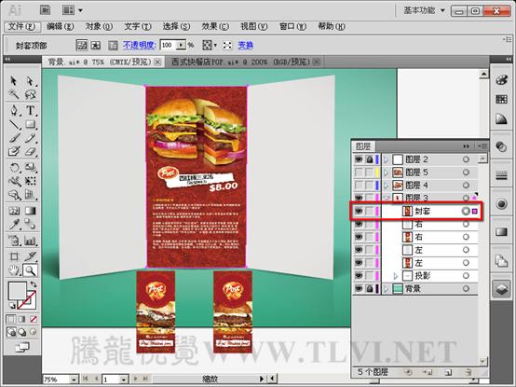Open the 视图 menu

point(253,26)
